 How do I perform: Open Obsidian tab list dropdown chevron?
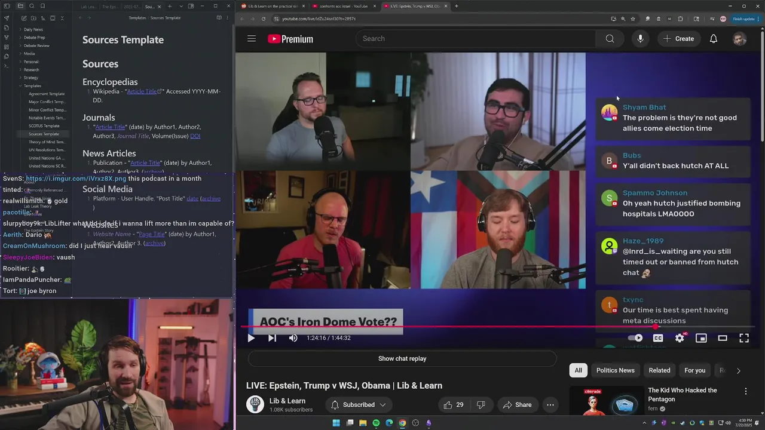click(181, 6)
